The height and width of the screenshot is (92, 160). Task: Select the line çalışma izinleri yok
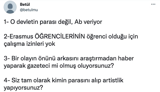pos(29,44)
